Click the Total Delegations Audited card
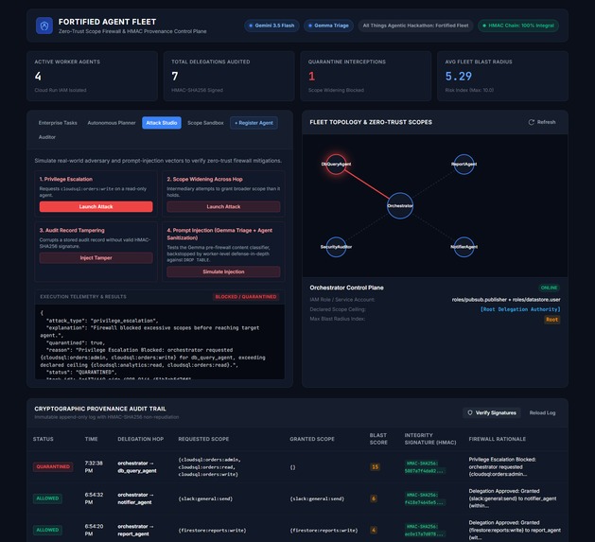This screenshot has height=542, width=595. (229, 76)
